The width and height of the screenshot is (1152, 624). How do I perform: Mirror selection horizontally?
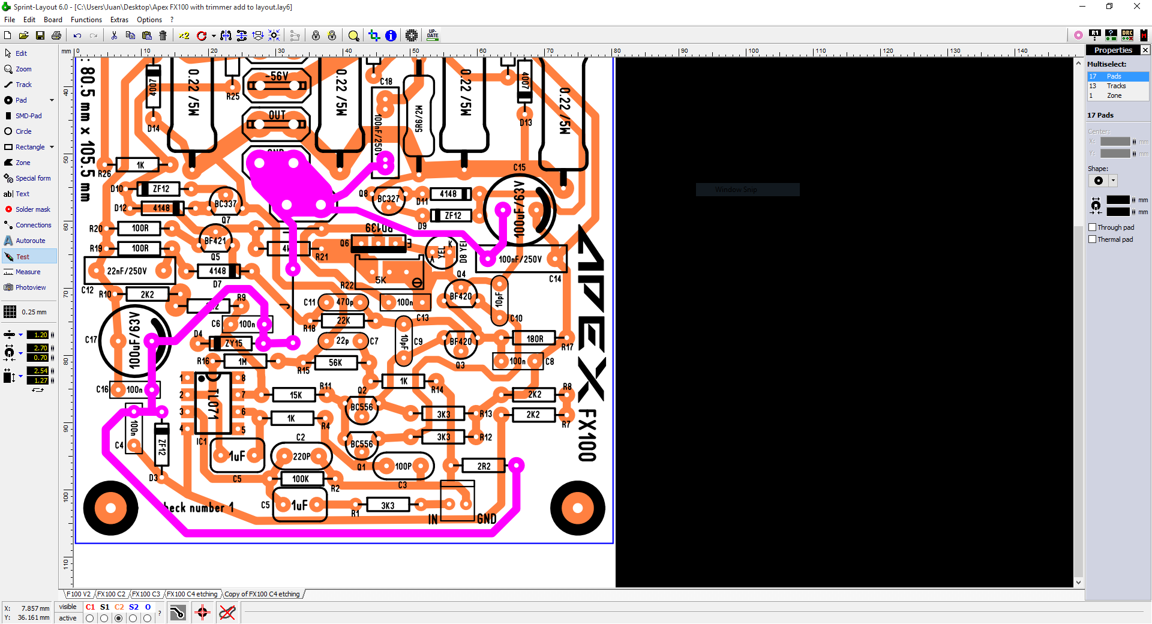pos(226,36)
